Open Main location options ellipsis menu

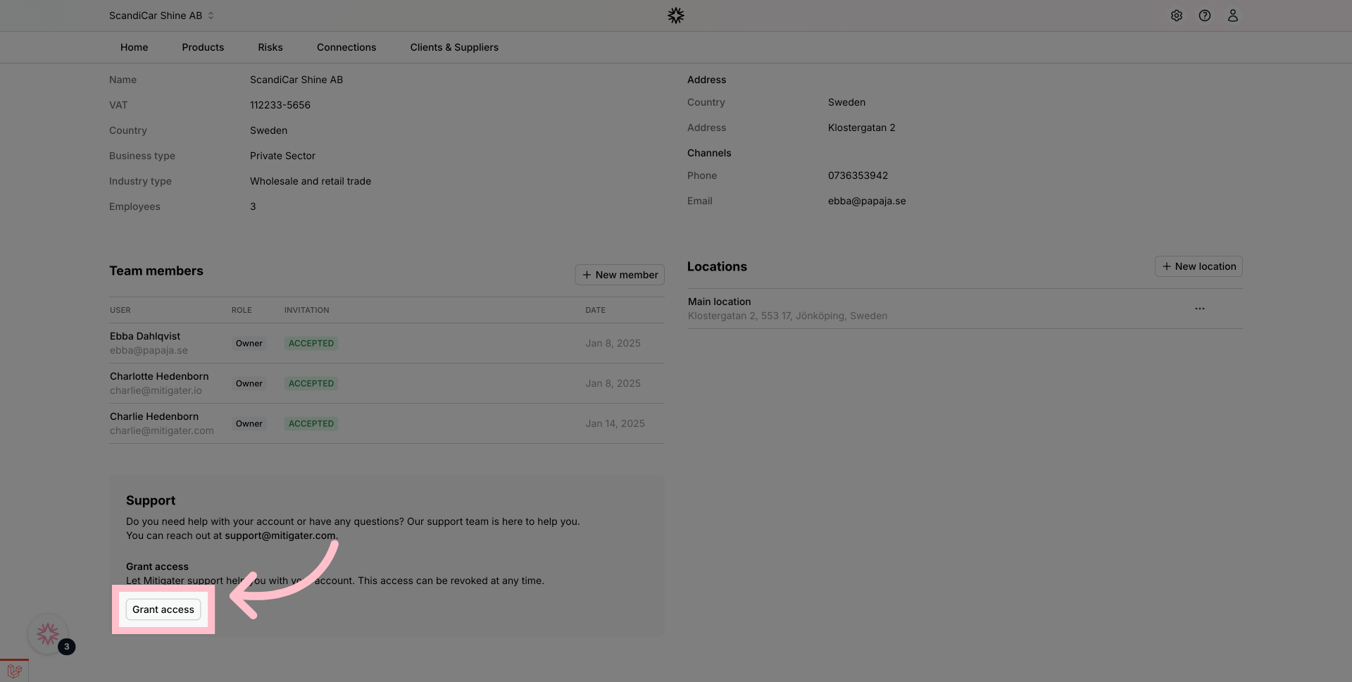coord(1199,309)
